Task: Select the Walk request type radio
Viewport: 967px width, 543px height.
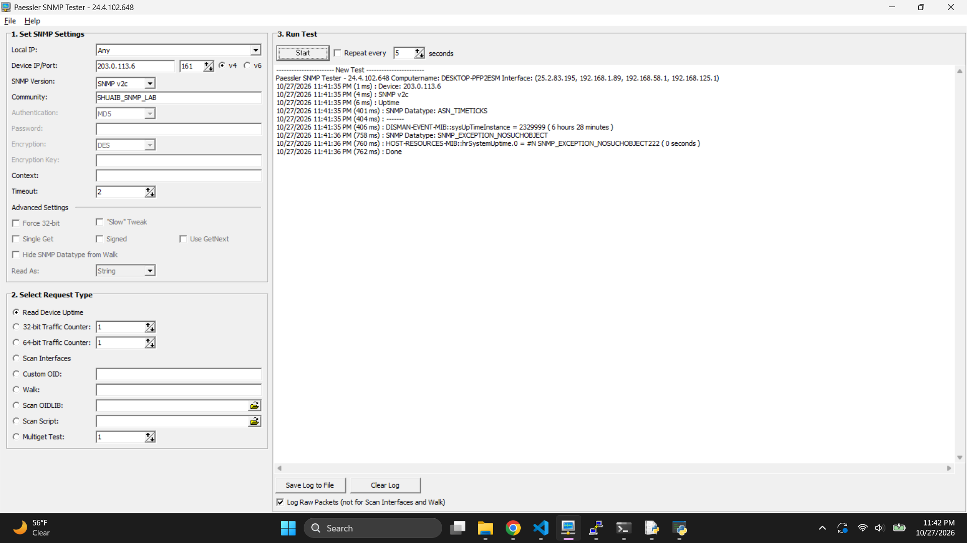Action: coord(16,390)
